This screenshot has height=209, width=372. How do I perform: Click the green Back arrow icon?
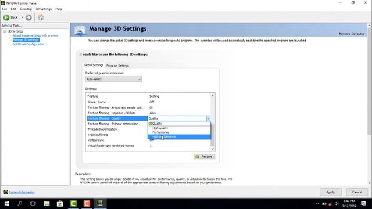[x=6, y=17]
